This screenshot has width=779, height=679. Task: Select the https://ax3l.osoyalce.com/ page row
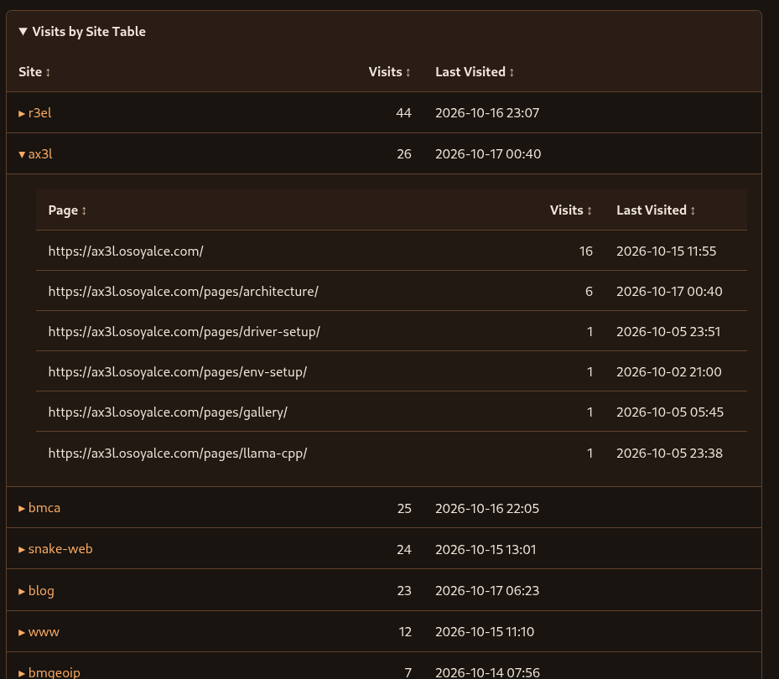[392, 251]
